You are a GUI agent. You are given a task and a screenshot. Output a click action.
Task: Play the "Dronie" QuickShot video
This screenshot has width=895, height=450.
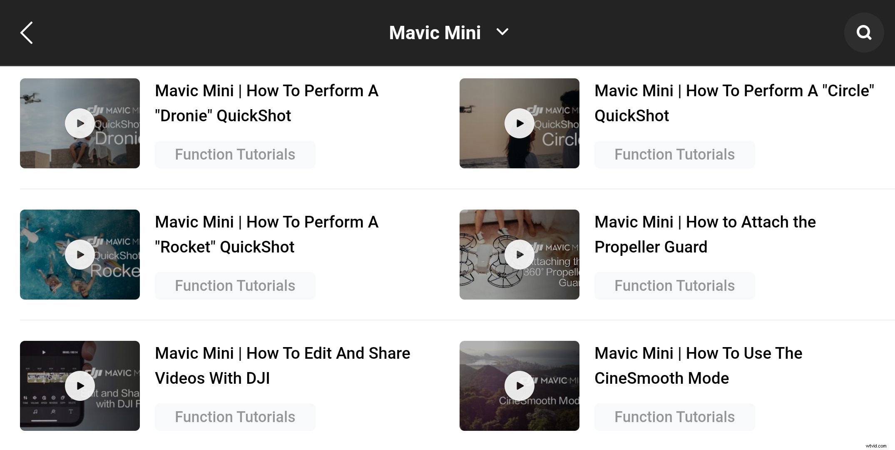pyautogui.click(x=80, y=123)
